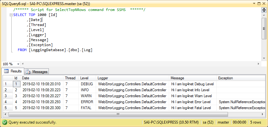The image size is (268, 127).
Task: Click the results grid scroll left arrow
Action: 5,114
